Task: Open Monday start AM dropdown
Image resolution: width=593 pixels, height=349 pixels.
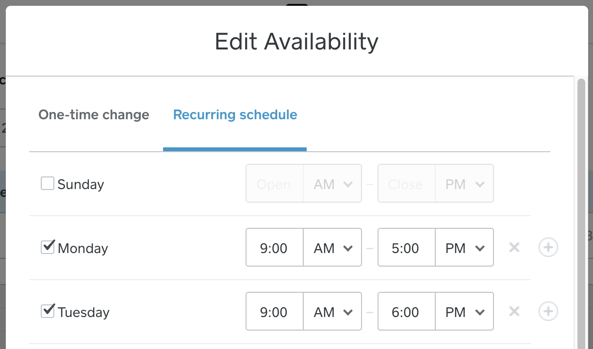Action: point(333,248)
